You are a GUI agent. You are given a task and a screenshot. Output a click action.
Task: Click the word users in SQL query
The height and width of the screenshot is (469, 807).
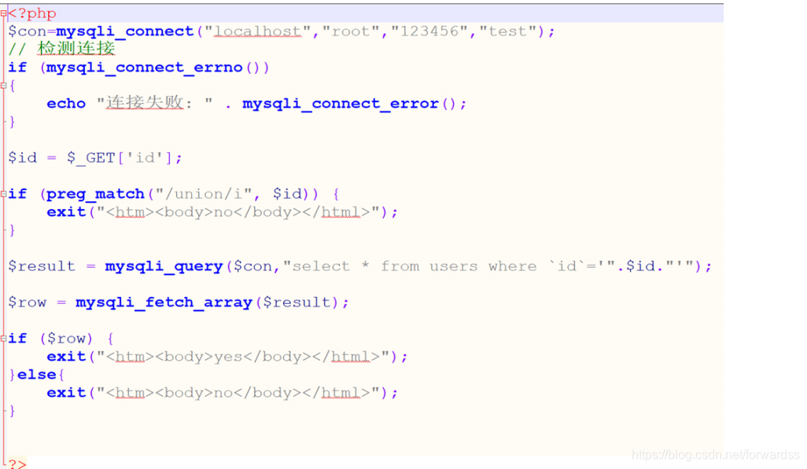(453, 266)
